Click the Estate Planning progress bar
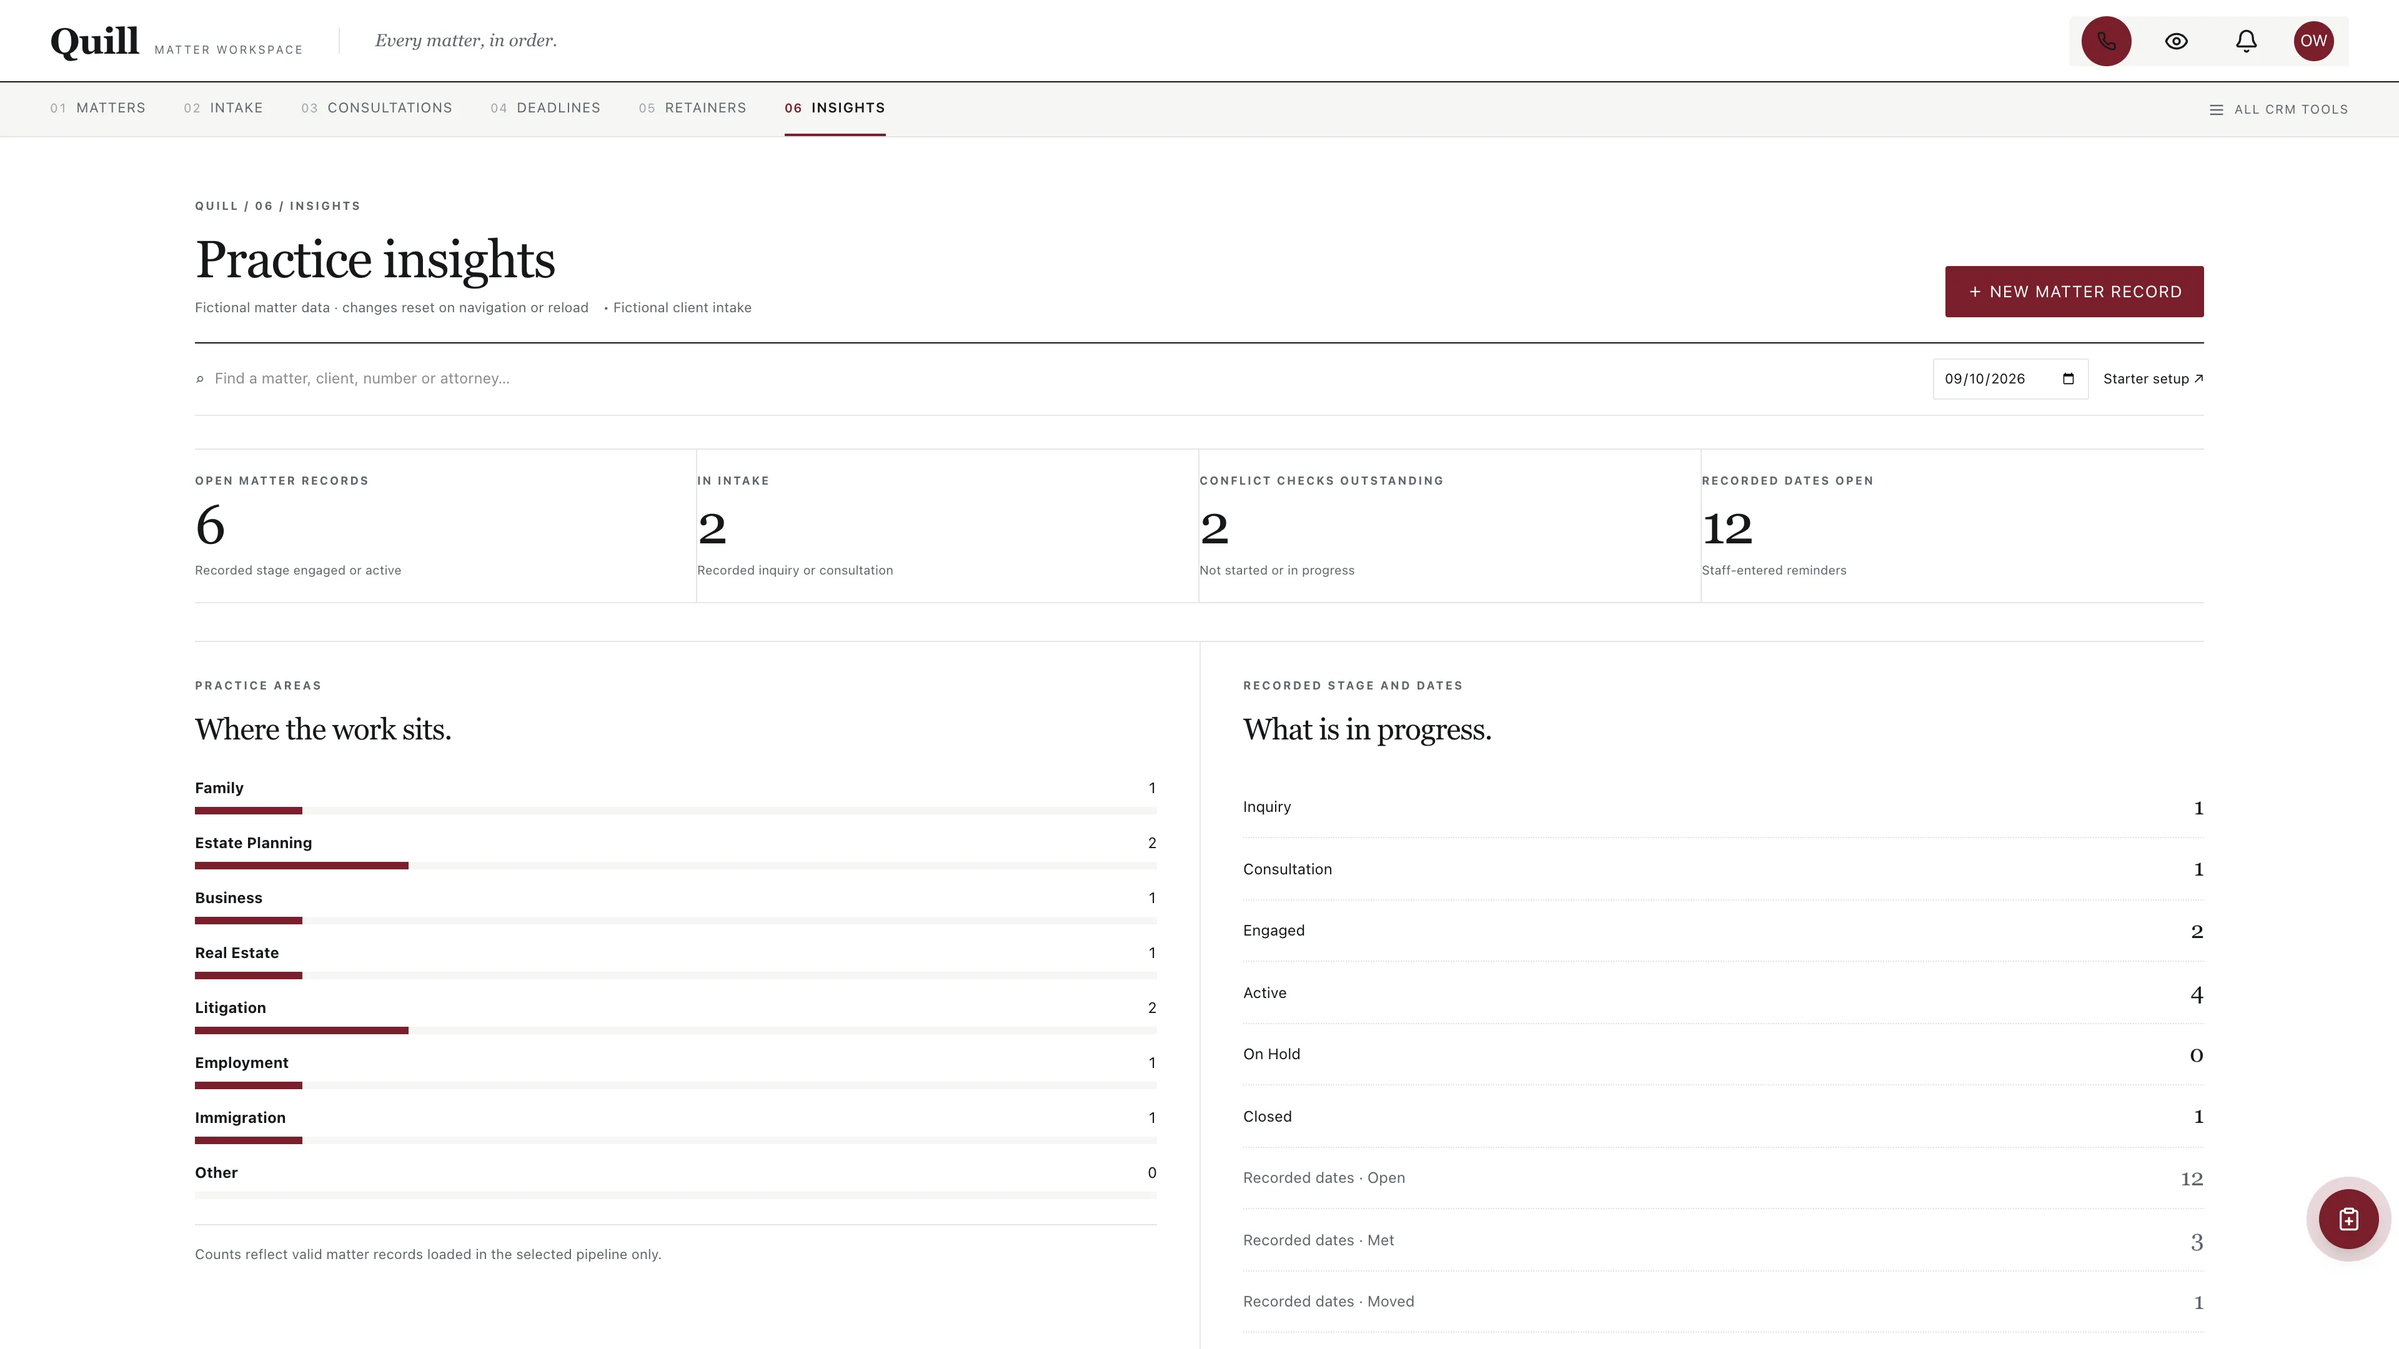The height and width of the screenshot is (1349, 2399). click(x=675, y=866)
